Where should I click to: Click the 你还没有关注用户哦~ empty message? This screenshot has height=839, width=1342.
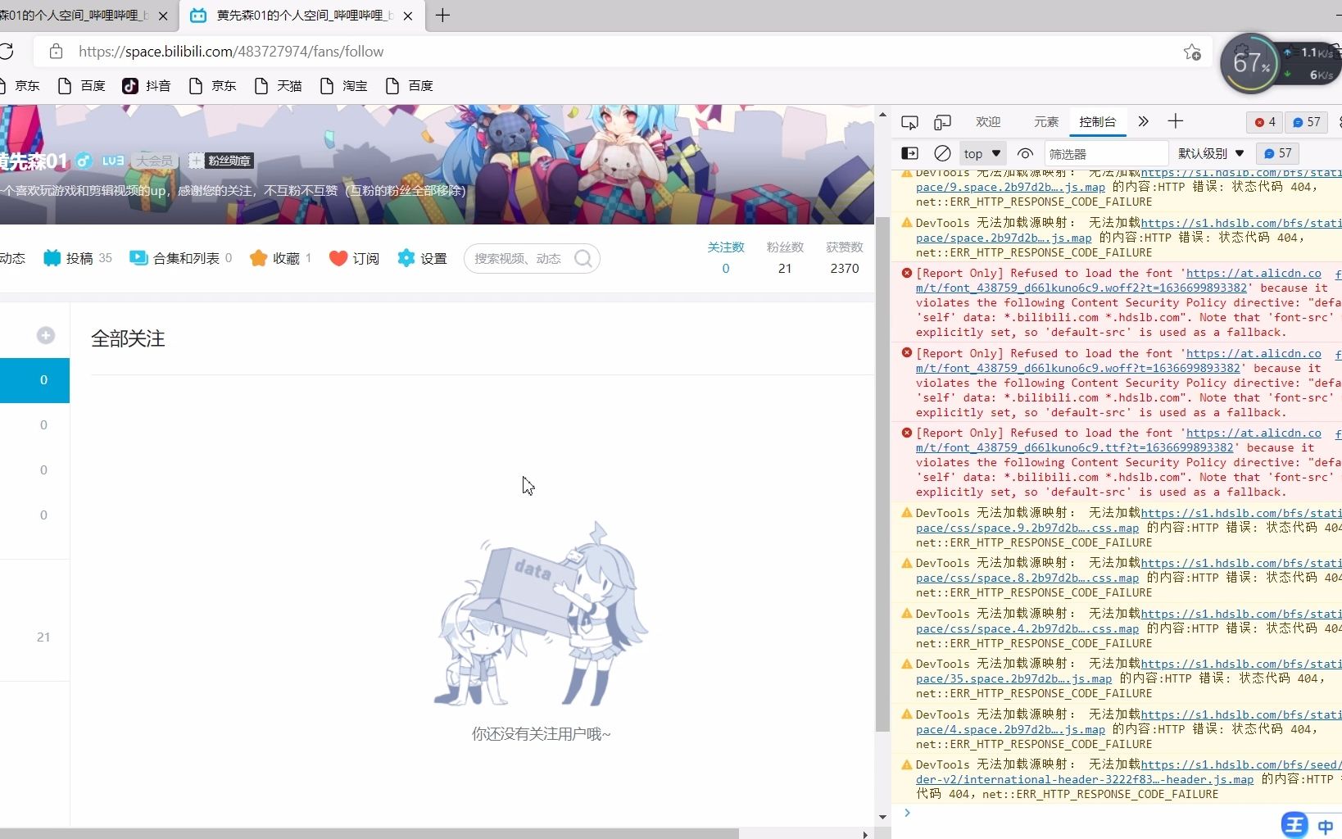click(x=541, y=734)
